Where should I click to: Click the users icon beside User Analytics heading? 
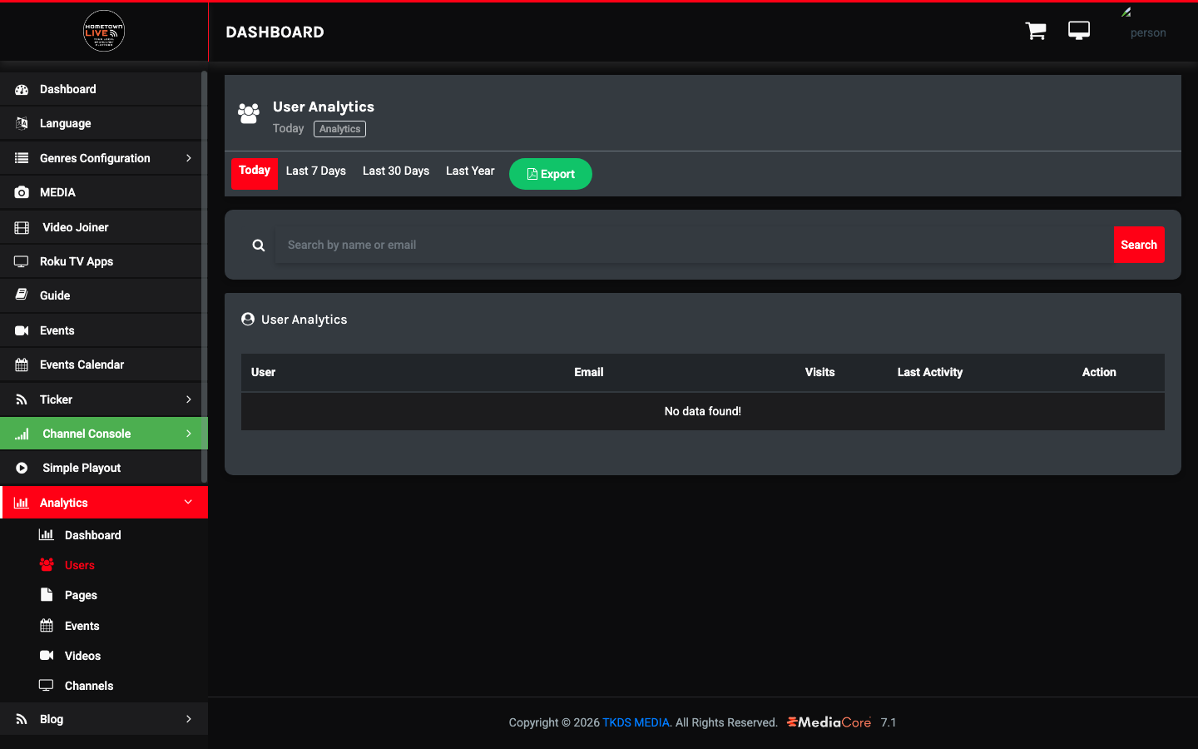coord(249,113)
